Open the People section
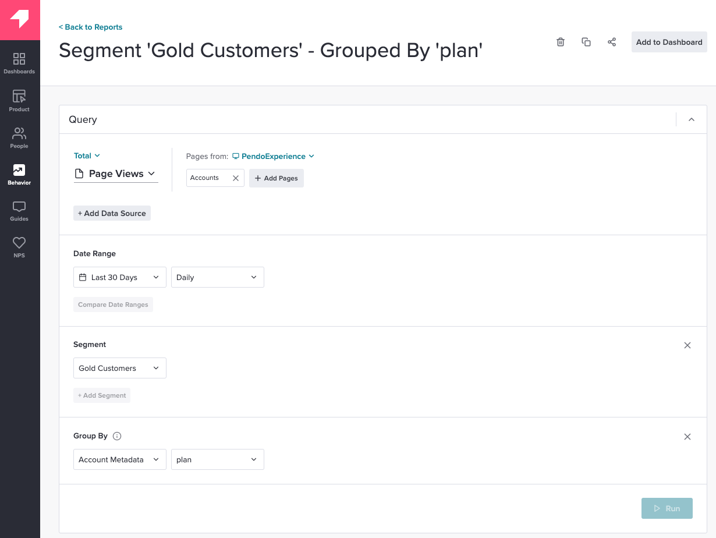716x538 pixels. [x=19, y=137]
